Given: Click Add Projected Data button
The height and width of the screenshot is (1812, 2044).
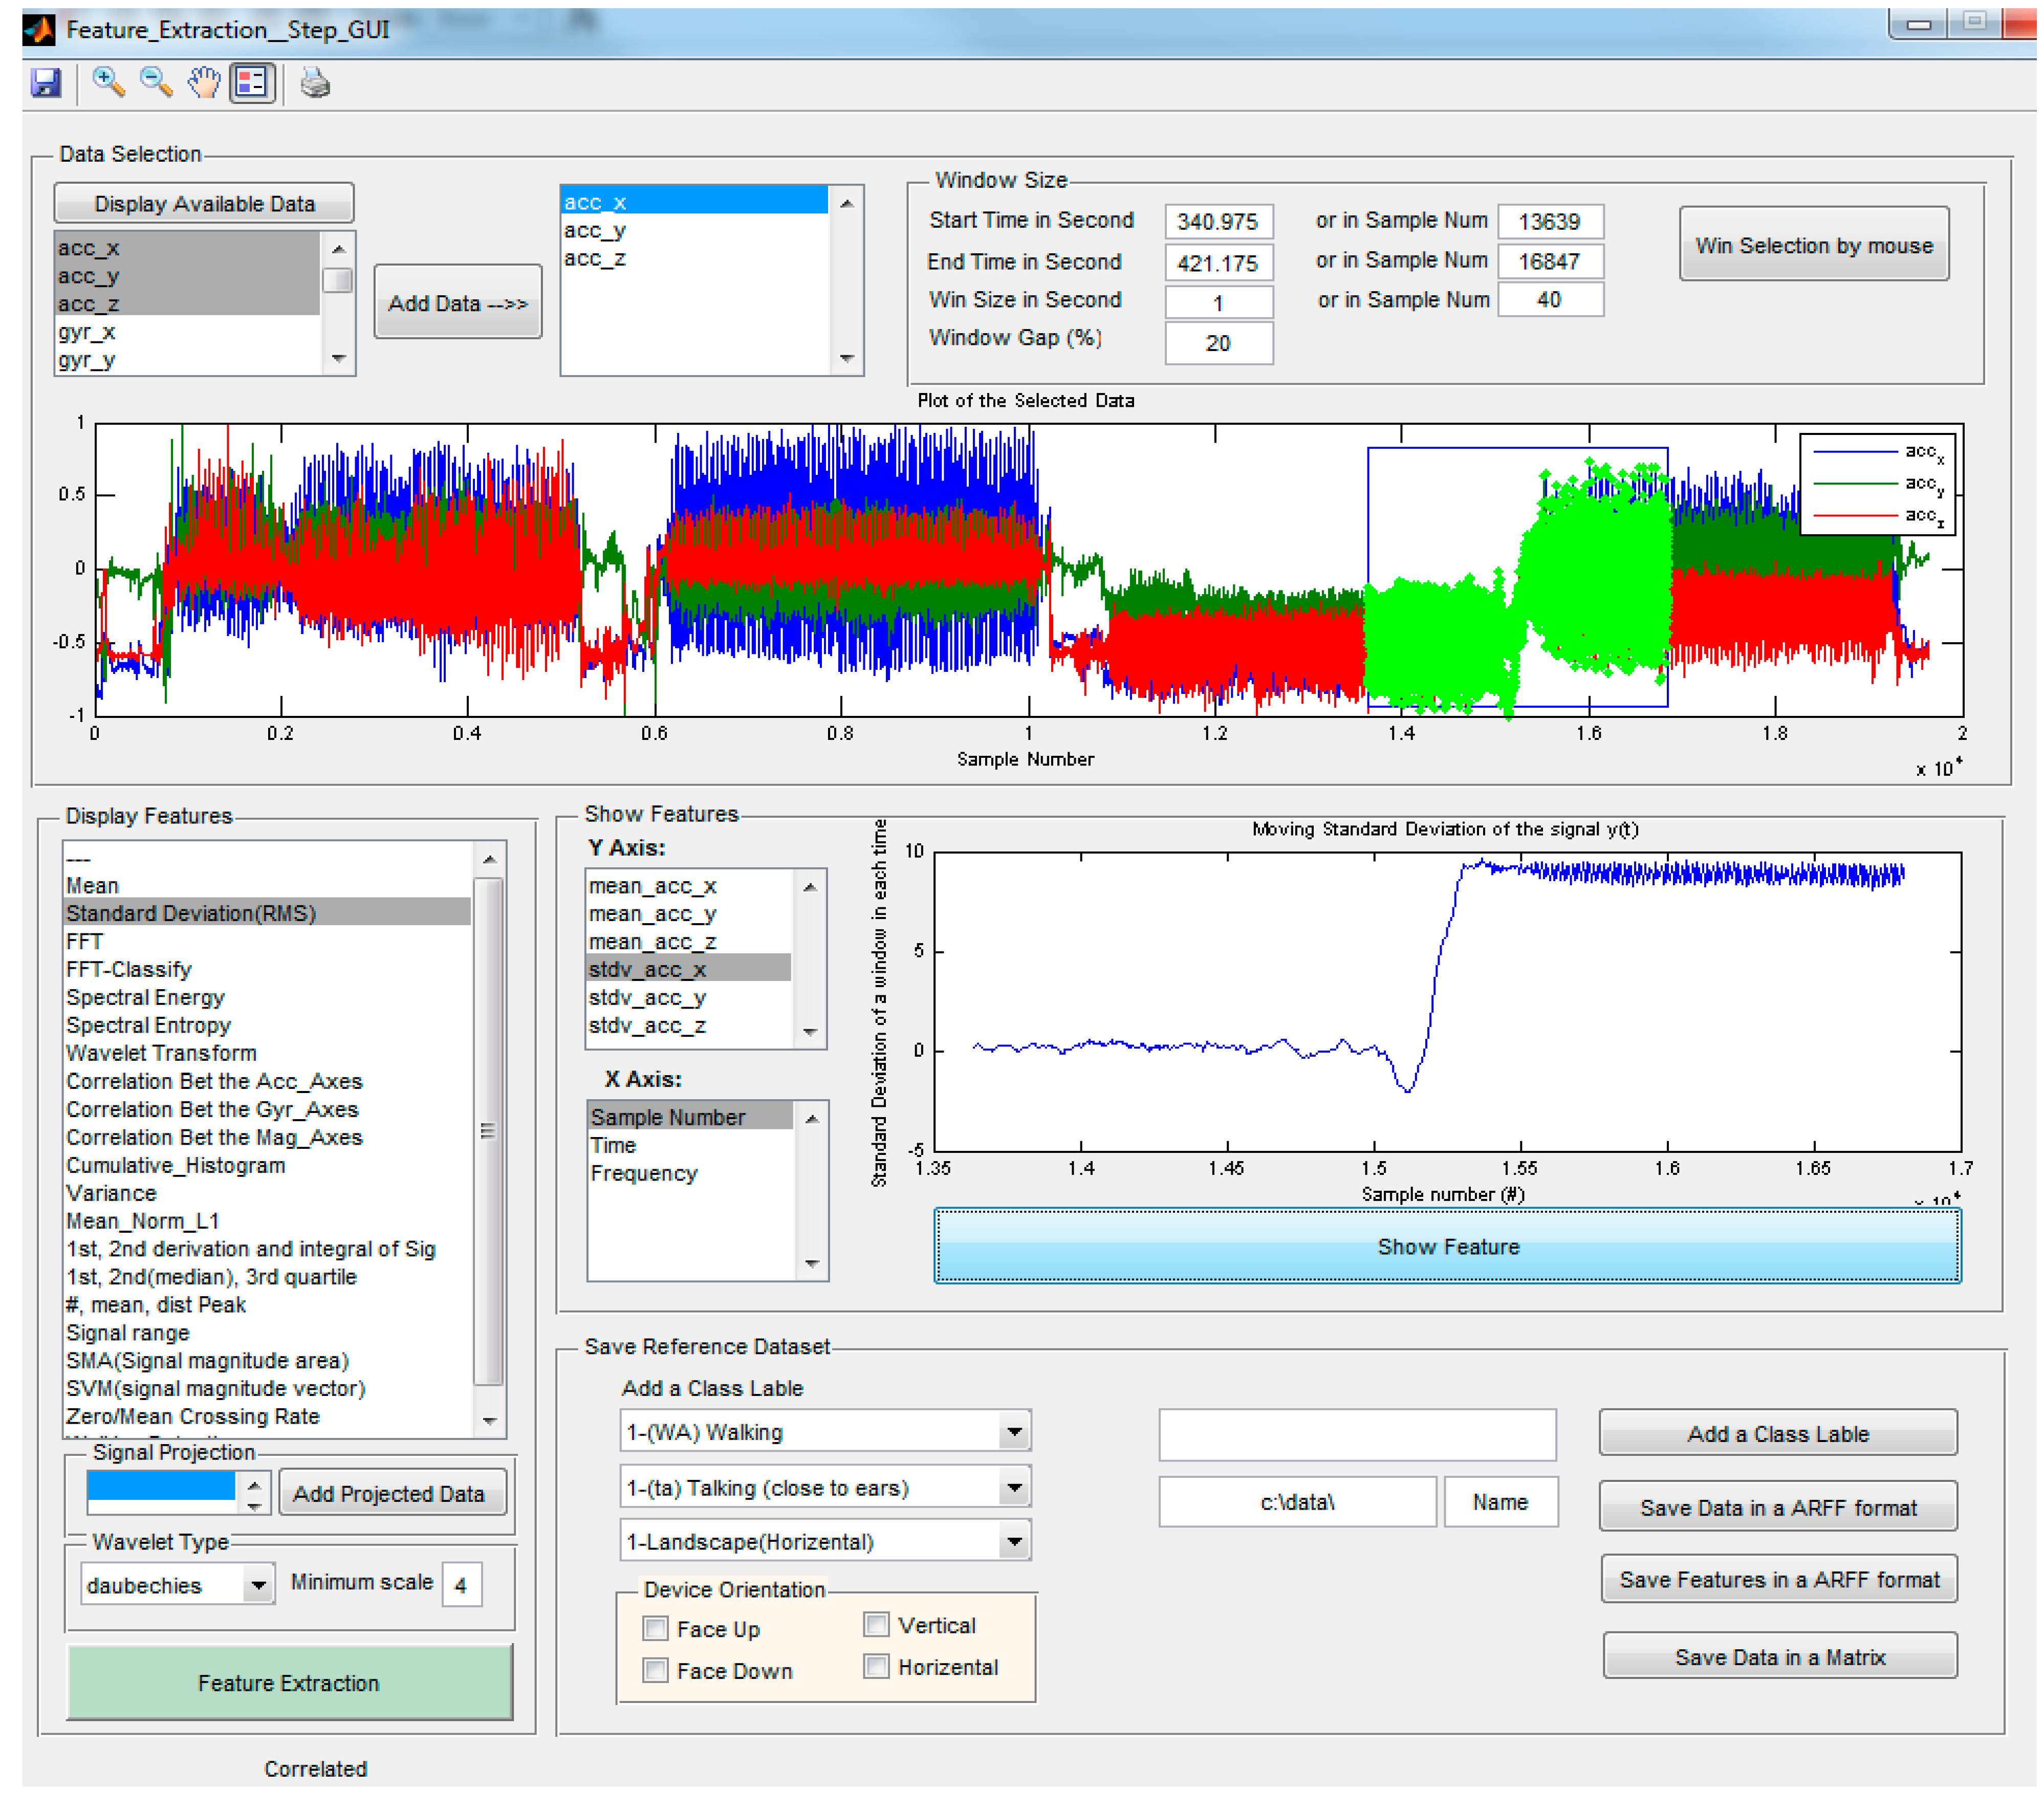Looking at the screenshot, I should tap(392, 1493).
